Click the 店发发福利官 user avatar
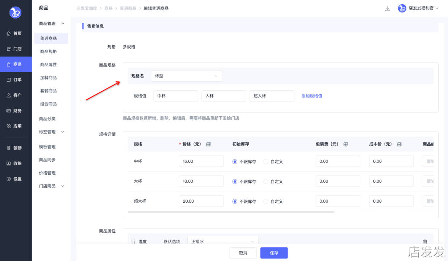This screenshot has width=448, height=261. (402, 8)
